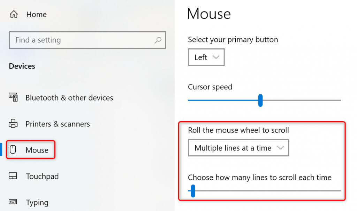Select the Mouse icon in sidebar
Viewport: 357px width, 211px height.
click(13, 150)
